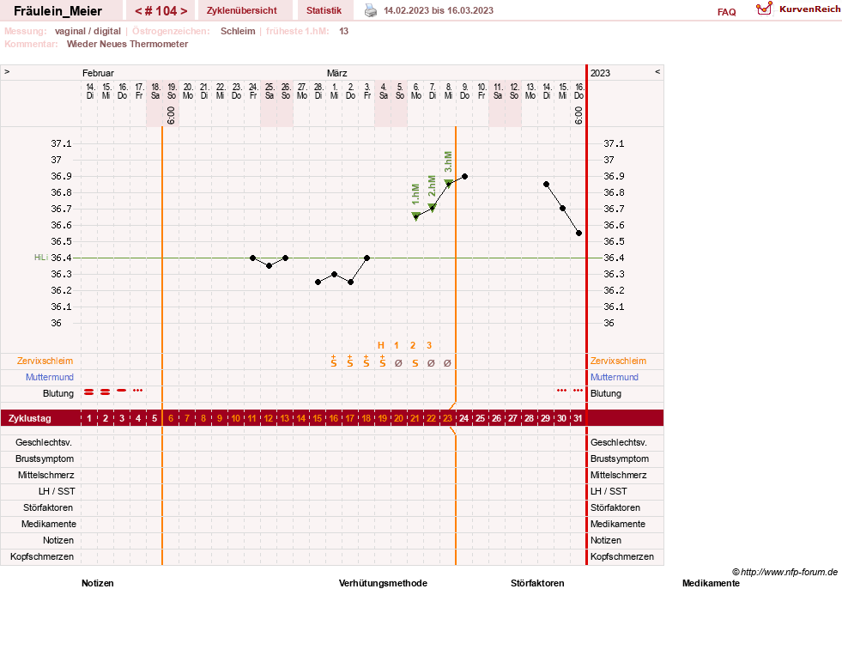Click the S+ mucus symbol on cycle day 16

[334, 361]
